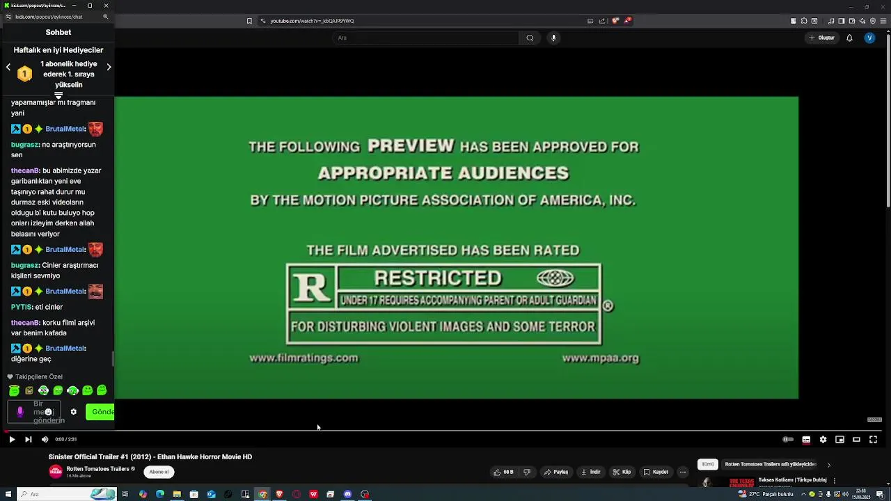Open site settings in Kick popout address bar

[8, 16]
